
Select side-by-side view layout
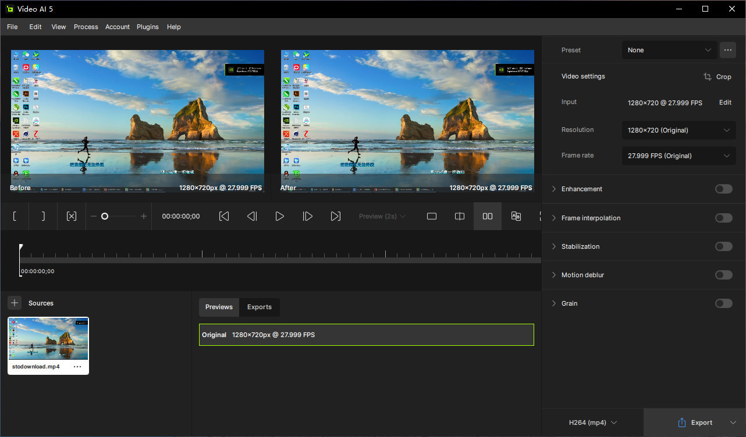point(488,216)
